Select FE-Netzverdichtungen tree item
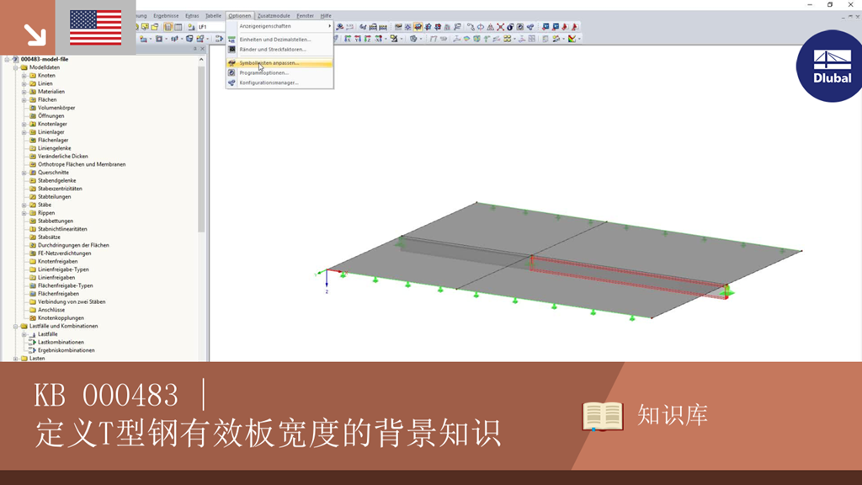 click(64, 253)
